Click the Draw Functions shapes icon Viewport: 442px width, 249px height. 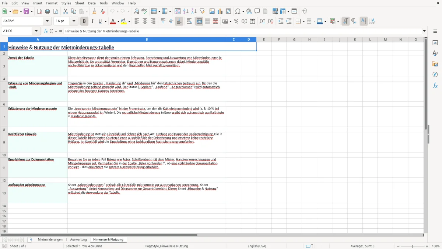(304, 11)
